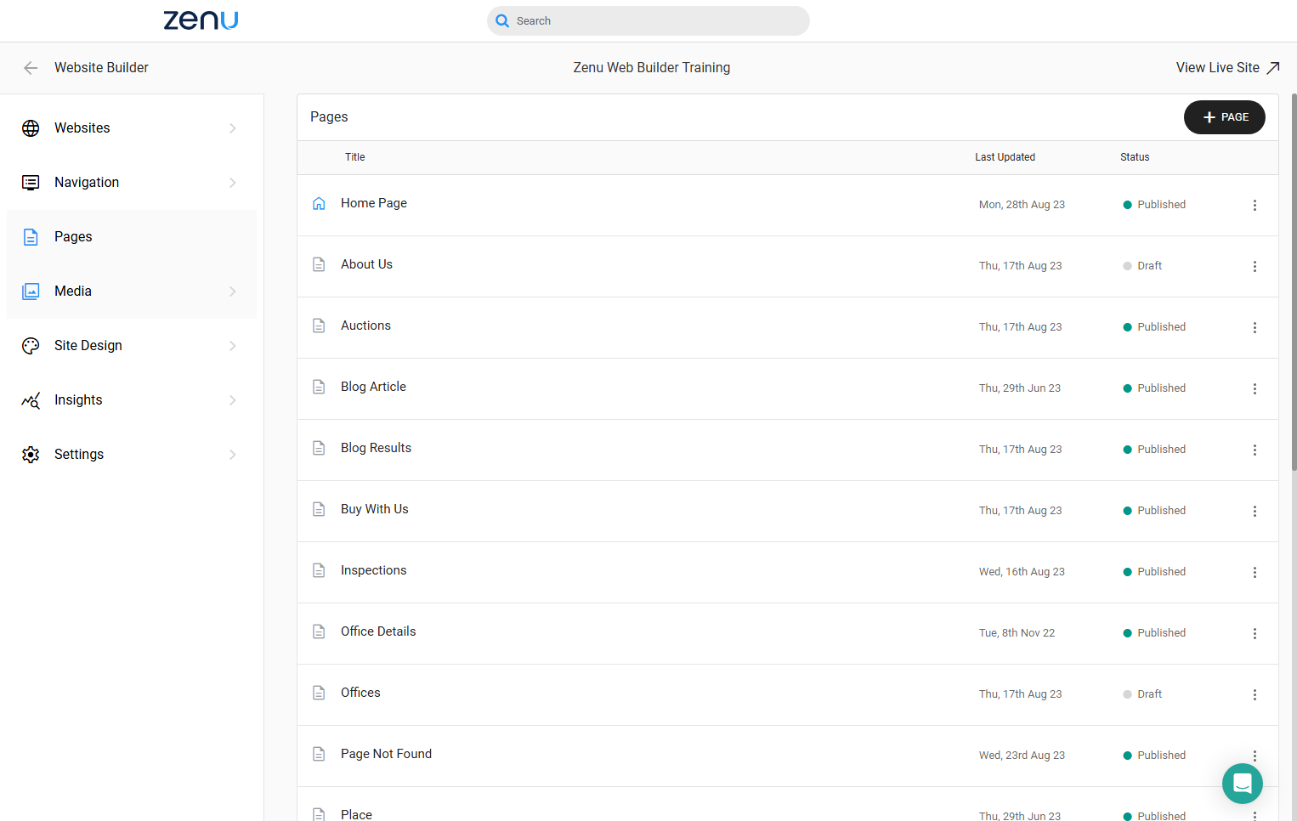This screenshot has width=1297, height=821.
Task: Expand the Websites chevron
Action: [233, 128]
